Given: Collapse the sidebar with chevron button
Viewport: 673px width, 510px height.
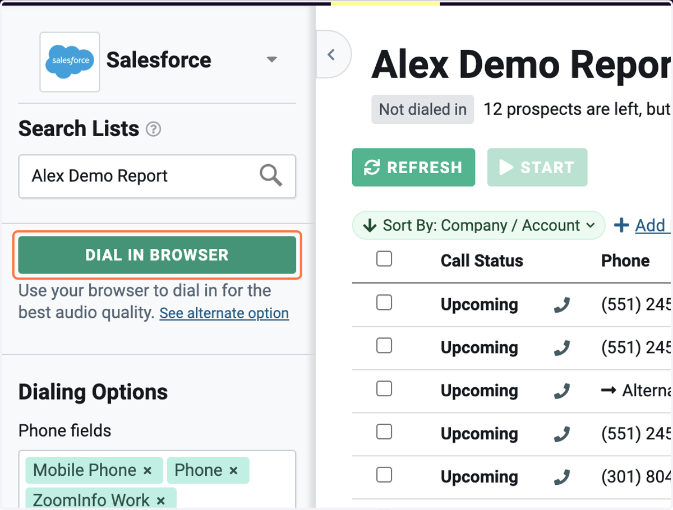Looking at the screenshot, I should pos(331,54).
